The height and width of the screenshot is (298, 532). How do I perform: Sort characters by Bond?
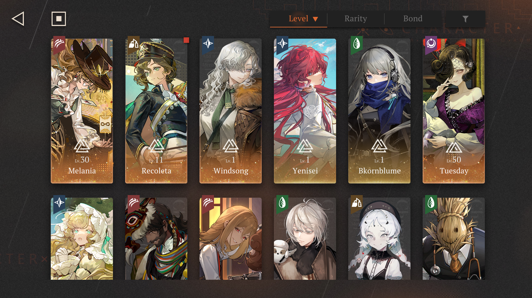click(x=413, y=19)
